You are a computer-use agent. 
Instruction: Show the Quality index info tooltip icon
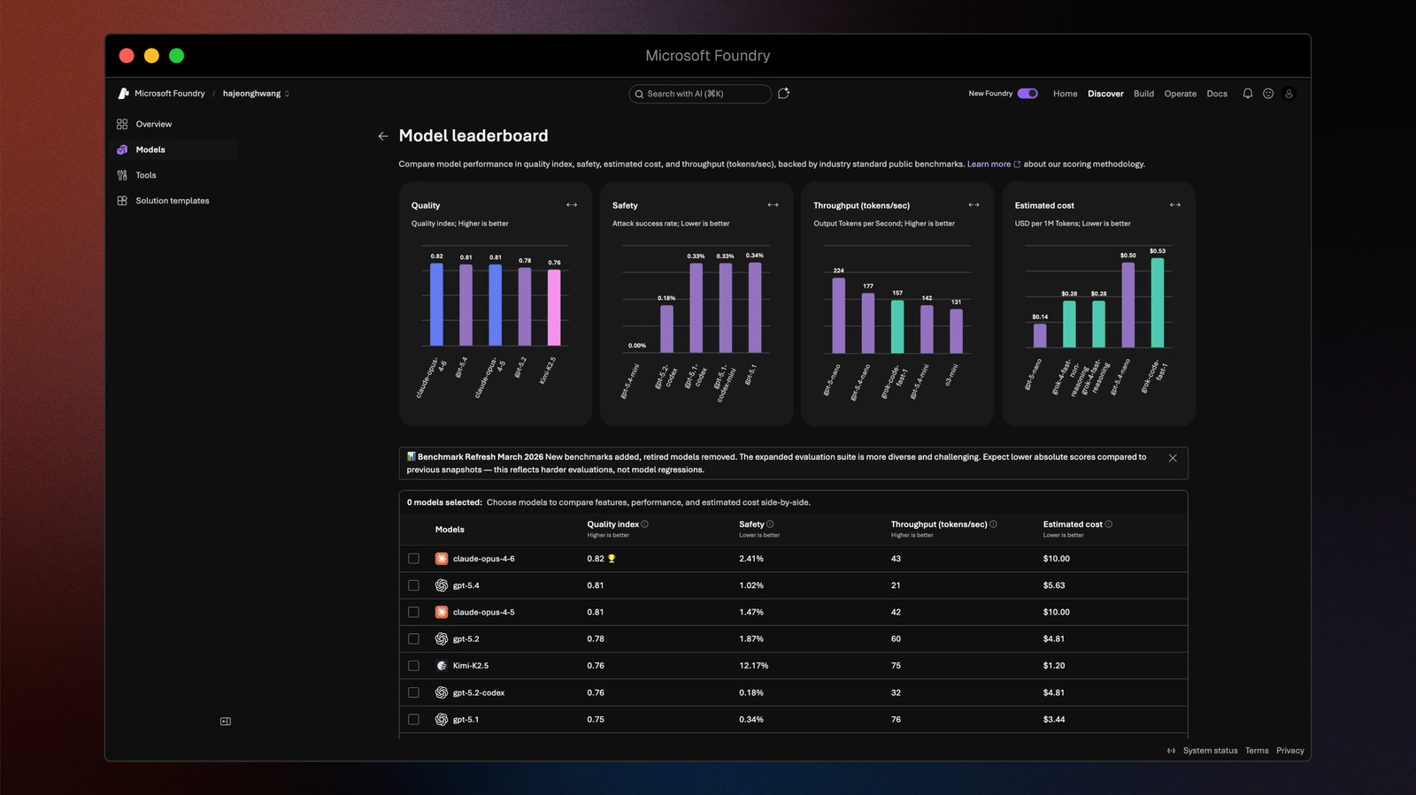(x=645, y=524)
